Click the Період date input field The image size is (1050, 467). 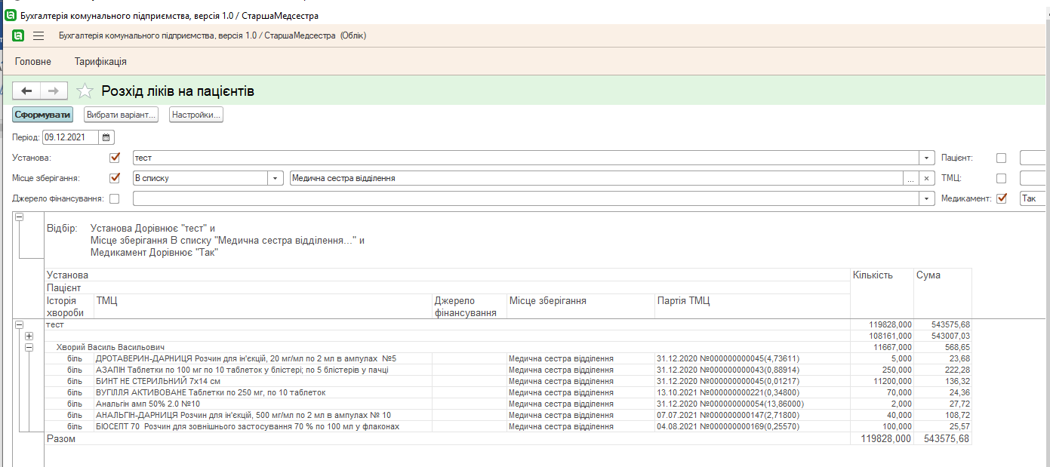(70, 137)
